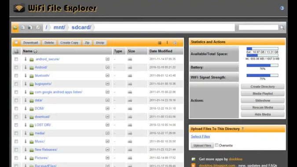Viewport: 297px width, 167px height.
Task: Open dropdown arrow for data row
Action: point(107,100)
